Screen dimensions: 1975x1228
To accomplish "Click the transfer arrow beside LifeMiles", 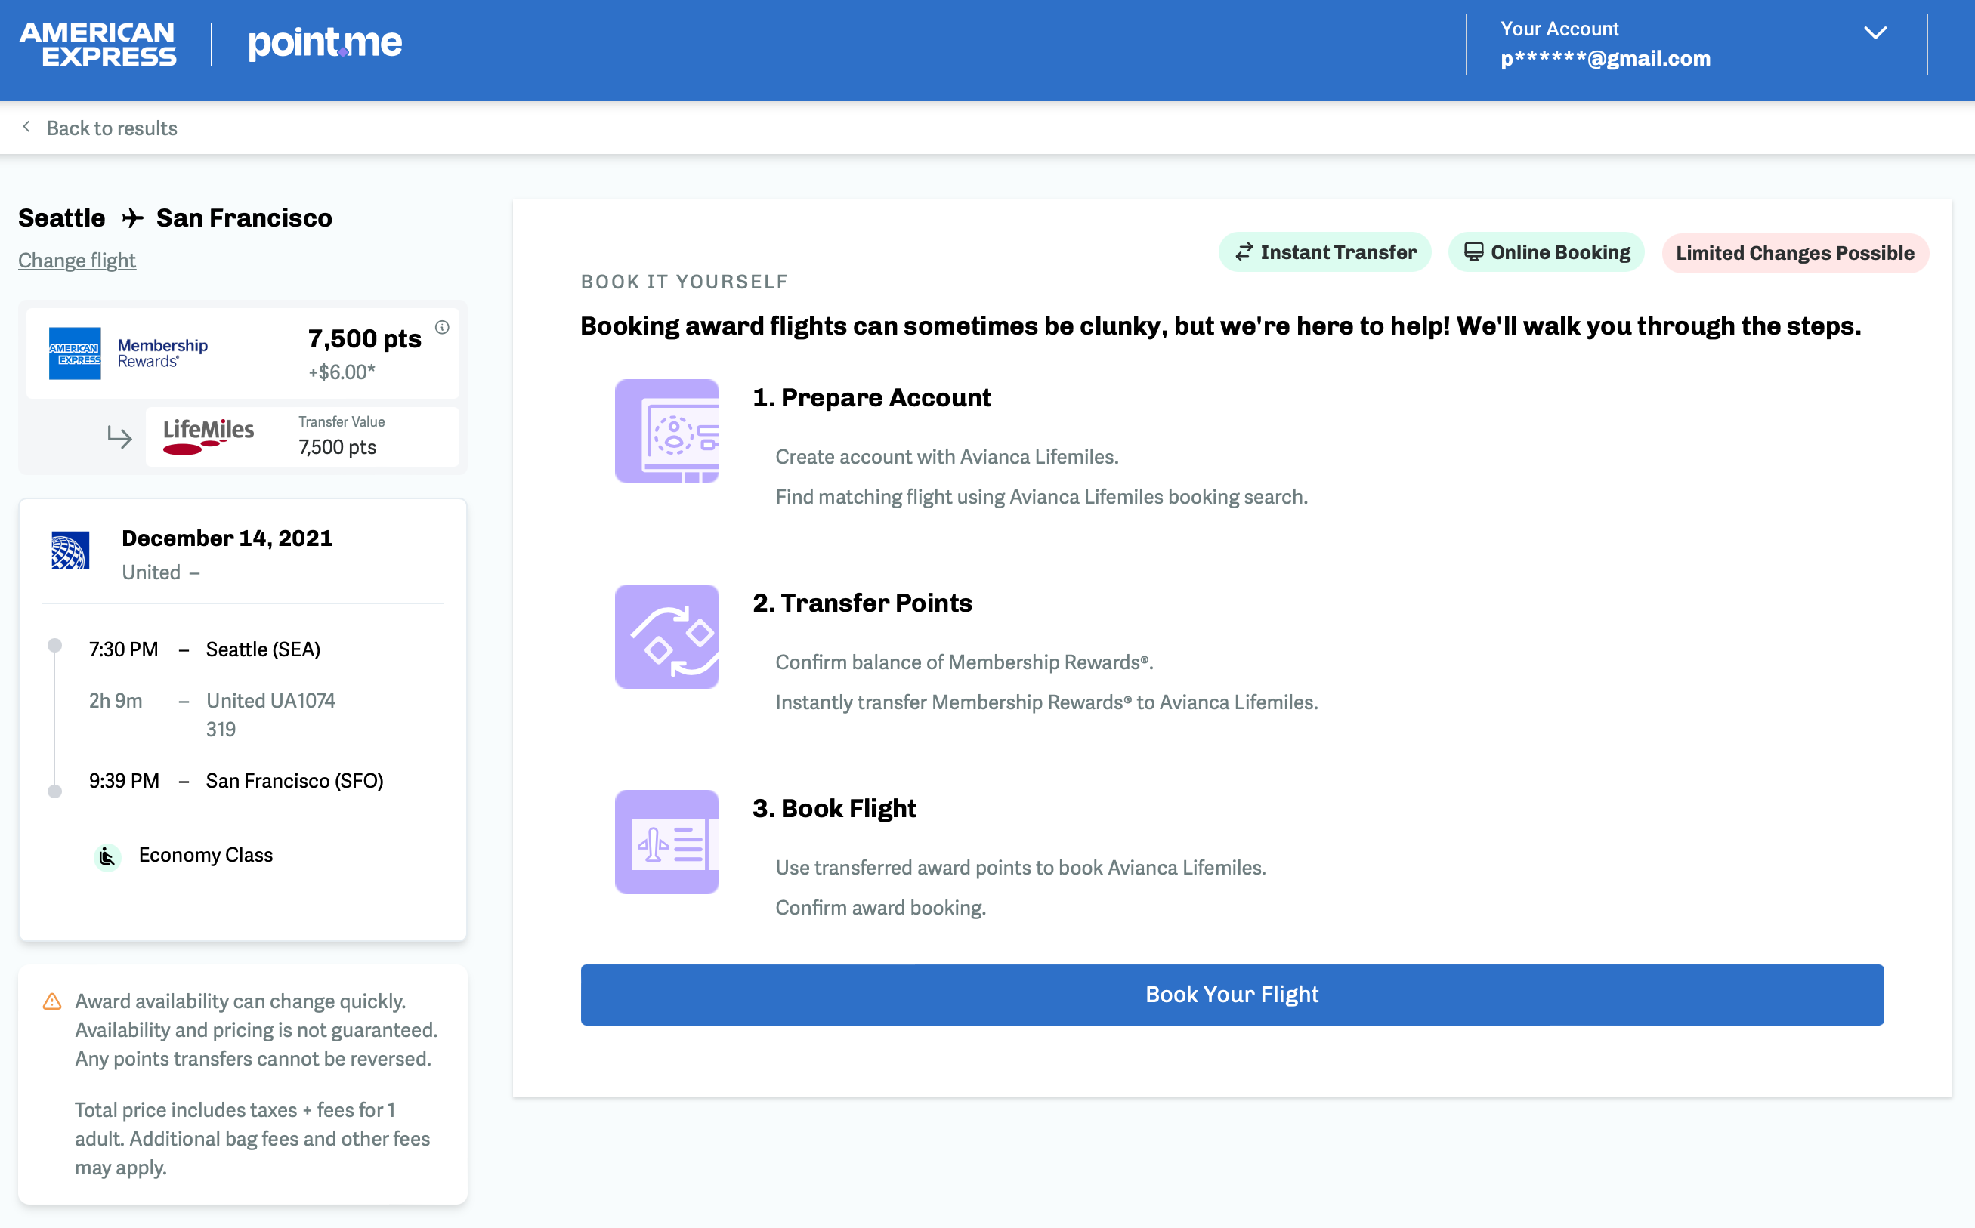I will [119, 437].
